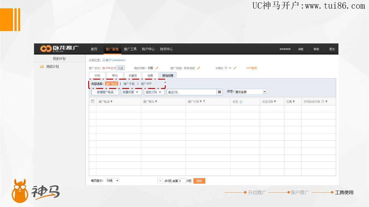Click the pencil icon next to ip排除

[x=235, y=68]
